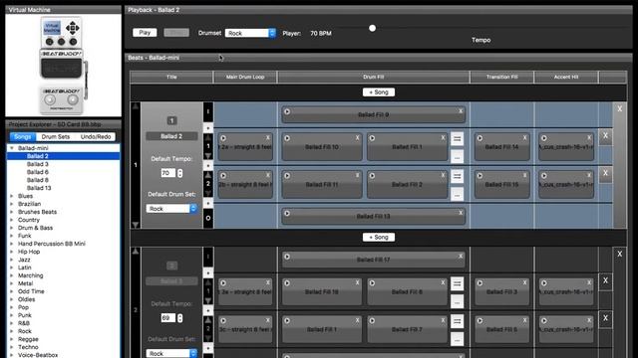Screen dimensions: 638x358
Task: Click the Main Drum Loop column header
Action: (x=245, y=77)
